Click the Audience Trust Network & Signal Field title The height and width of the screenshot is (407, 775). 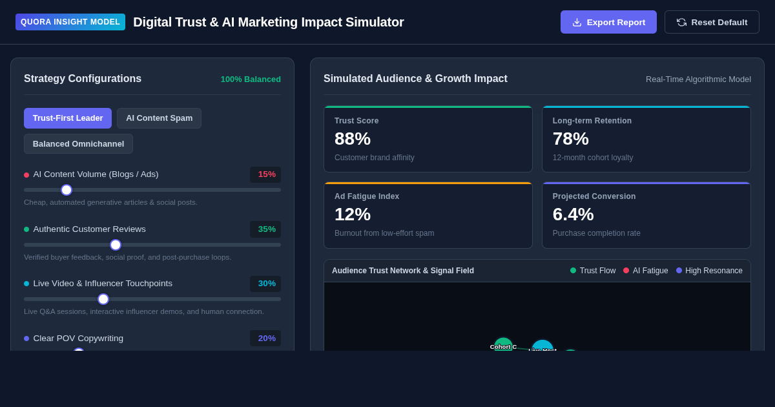pos(403,271)
